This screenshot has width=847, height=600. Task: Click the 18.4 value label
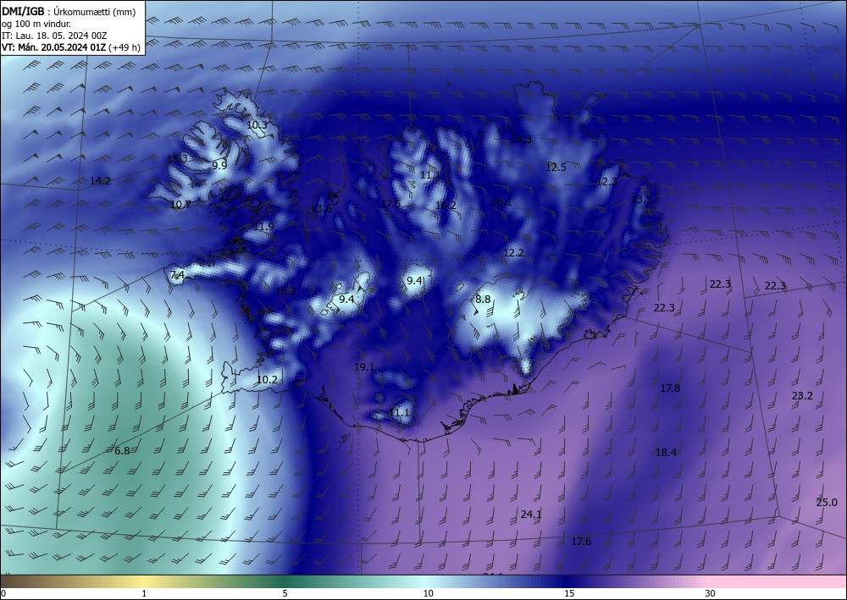pyautogui.click(x=666, y=452)
